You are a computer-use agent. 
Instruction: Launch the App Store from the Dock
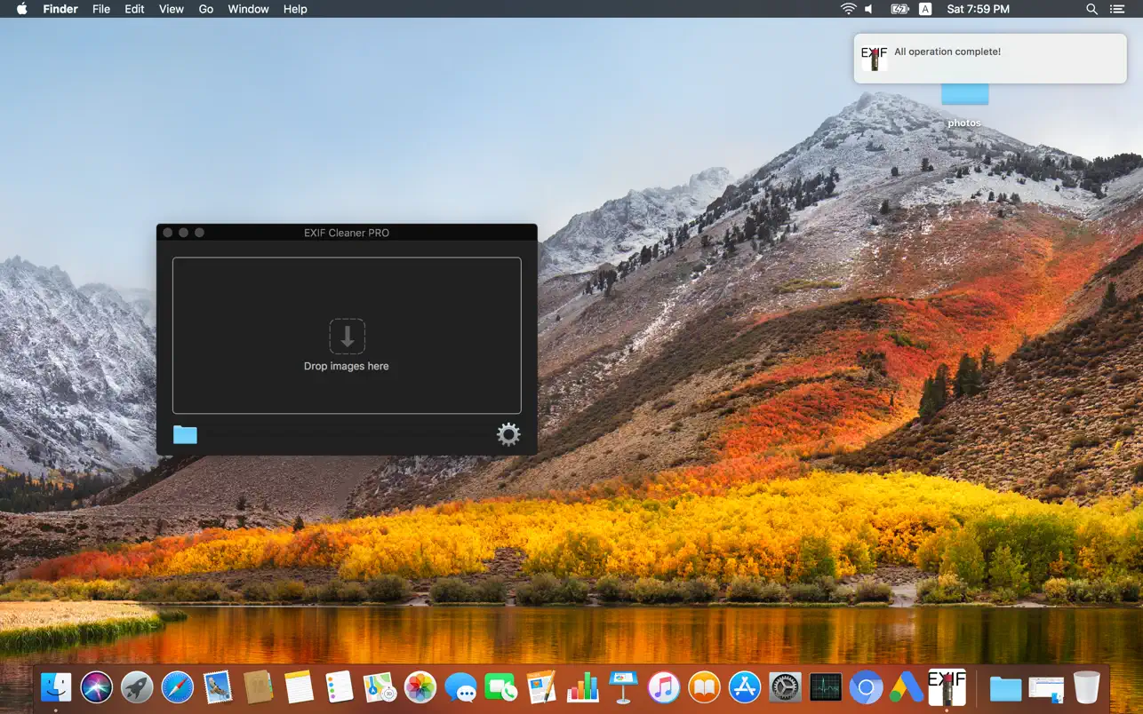click(744, 686)
